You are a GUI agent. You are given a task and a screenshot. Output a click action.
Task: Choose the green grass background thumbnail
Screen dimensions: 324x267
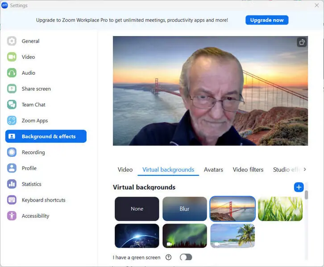pyautogui.click(x=280, y=209)
